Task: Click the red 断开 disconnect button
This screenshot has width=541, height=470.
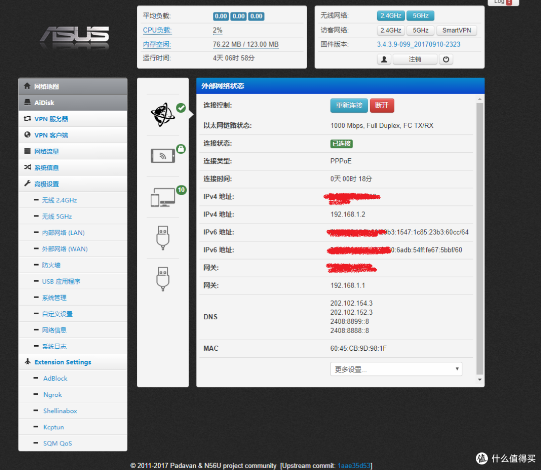Action: pyautogui.click(x=382, y=106)
